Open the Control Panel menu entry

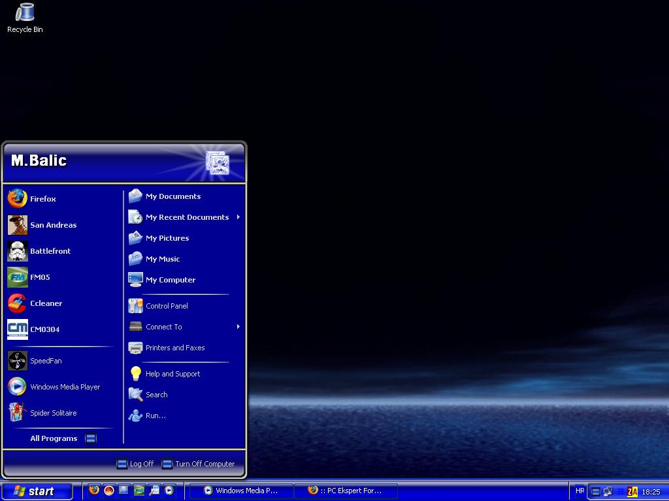(x=167, y=306)
